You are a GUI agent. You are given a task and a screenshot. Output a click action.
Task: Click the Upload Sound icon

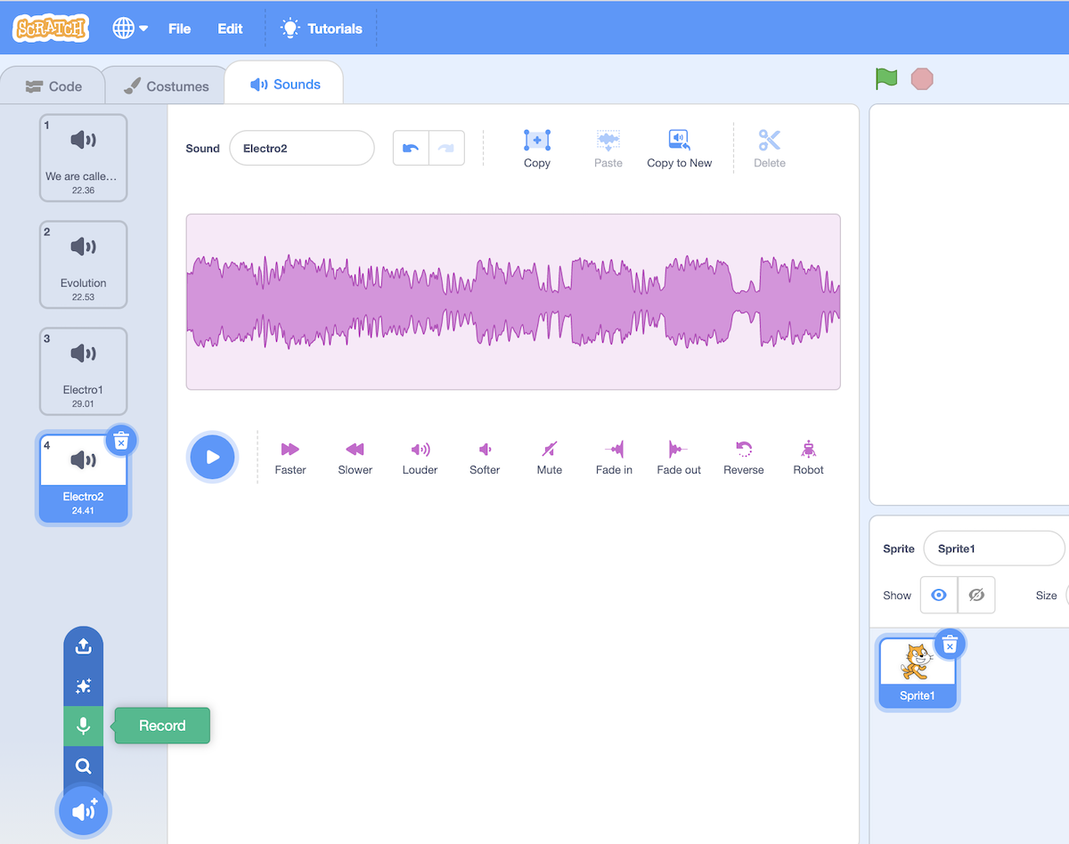pyautogui.click(x=84, y=646)
